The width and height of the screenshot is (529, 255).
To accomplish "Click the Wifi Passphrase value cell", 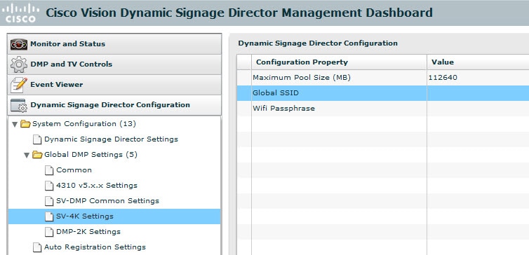I will coord(478,109).
